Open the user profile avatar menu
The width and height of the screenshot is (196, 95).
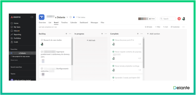(x=184, y=19)
